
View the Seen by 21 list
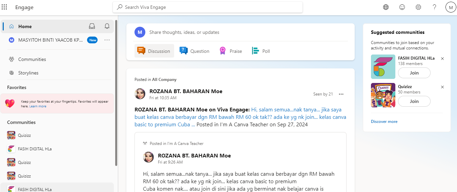323,94
